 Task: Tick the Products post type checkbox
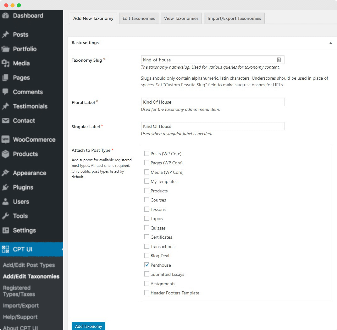point(147,191)
